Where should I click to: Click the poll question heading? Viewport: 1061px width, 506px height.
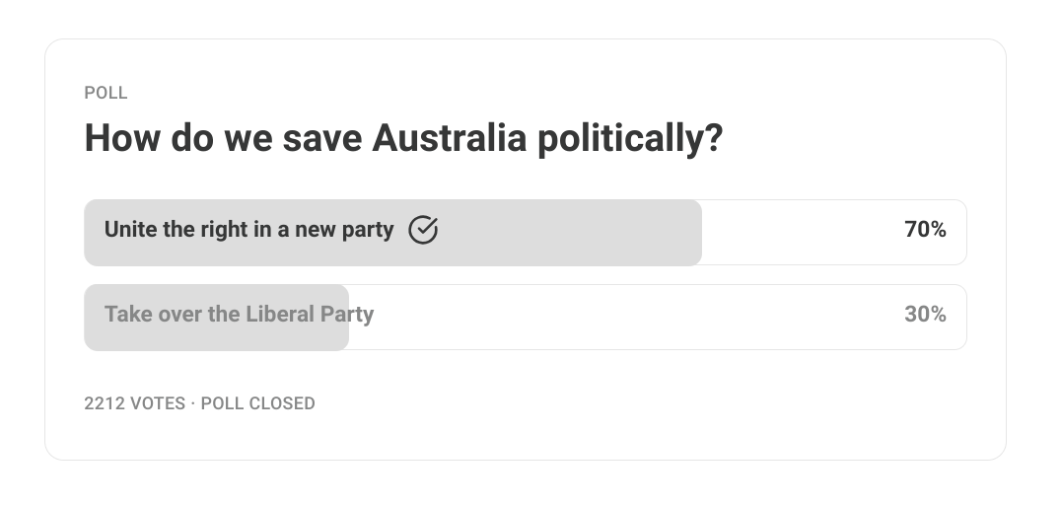point(403,139)
